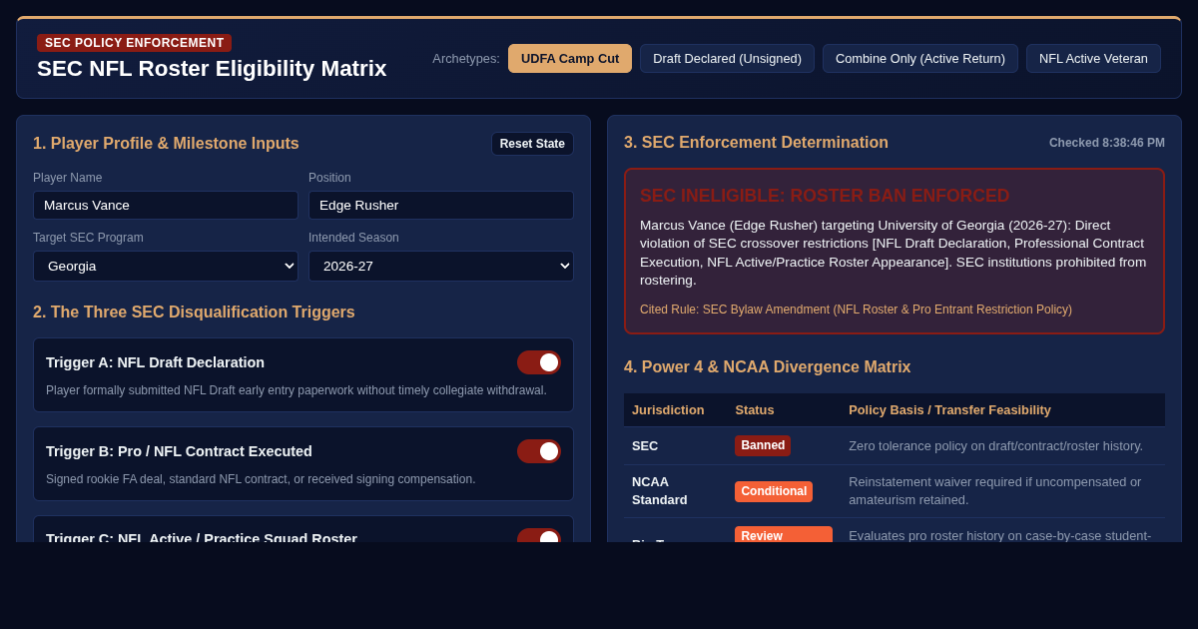
Task: Click the Power 4 & NCAA Divergence Matrix heading
Action: pos(767,367)
